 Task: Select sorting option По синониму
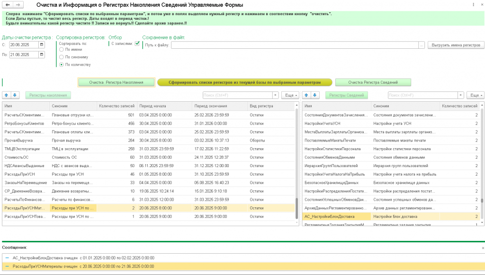click(62, 57)
